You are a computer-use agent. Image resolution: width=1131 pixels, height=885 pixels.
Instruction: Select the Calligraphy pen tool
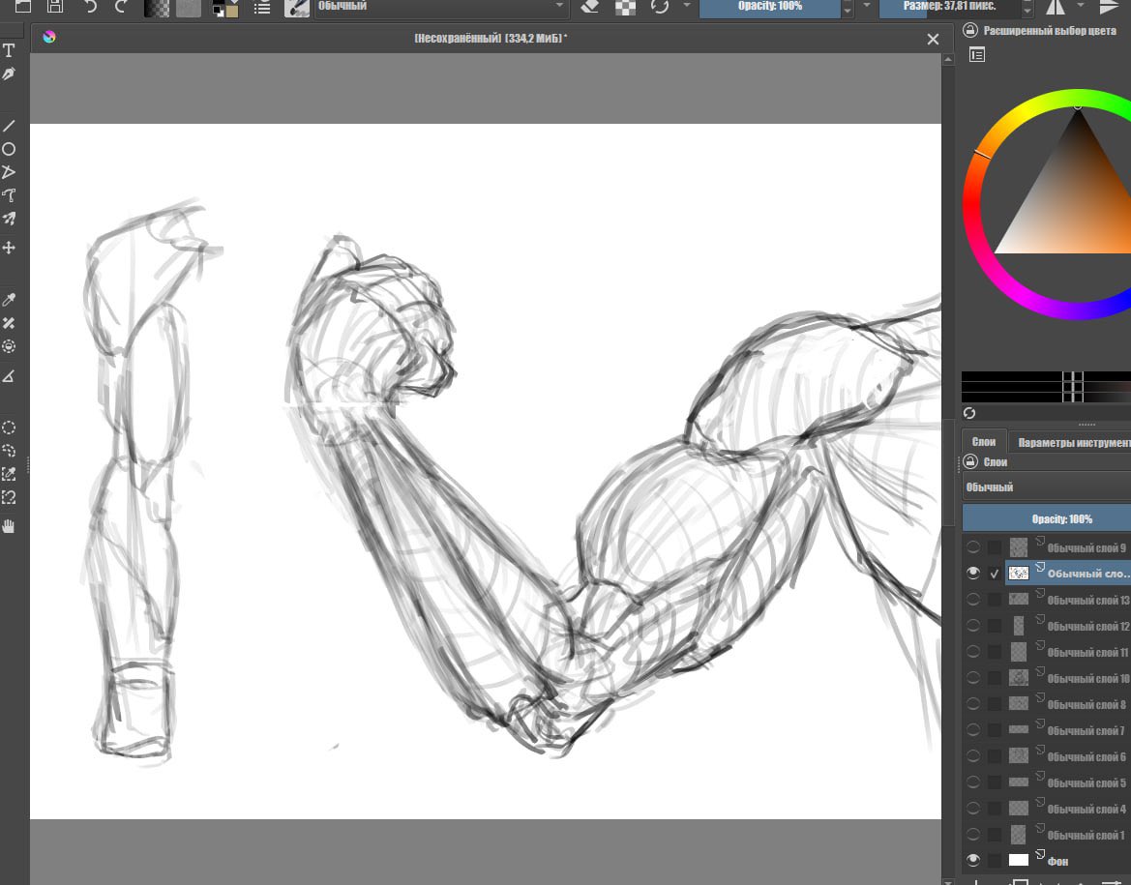coord(9,74)
